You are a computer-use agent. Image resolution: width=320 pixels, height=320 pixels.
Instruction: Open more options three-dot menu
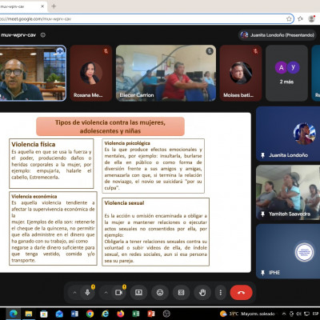[x=220, y=293]
